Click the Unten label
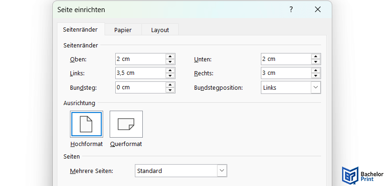 click(203, 59)
